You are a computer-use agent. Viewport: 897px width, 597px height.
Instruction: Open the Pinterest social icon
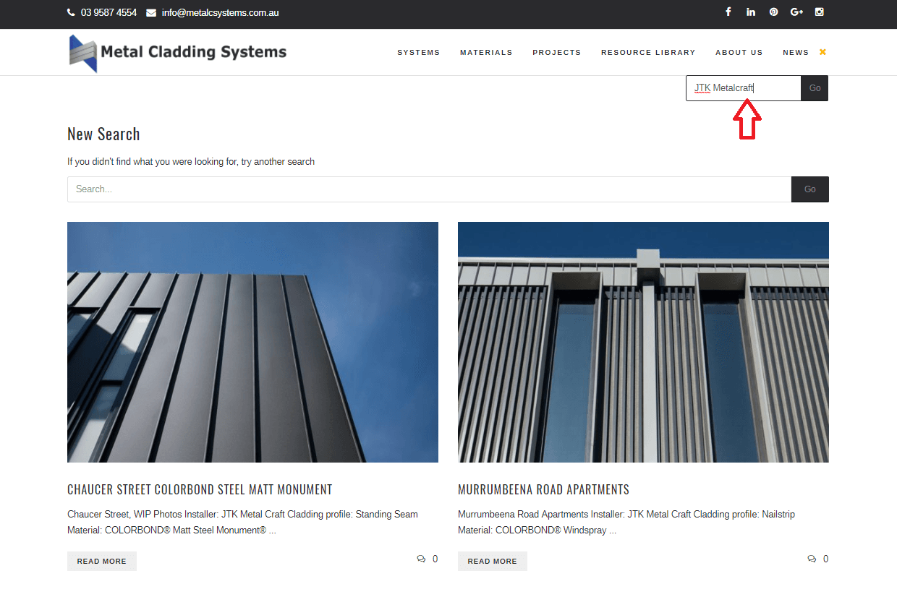pos(773,12)
